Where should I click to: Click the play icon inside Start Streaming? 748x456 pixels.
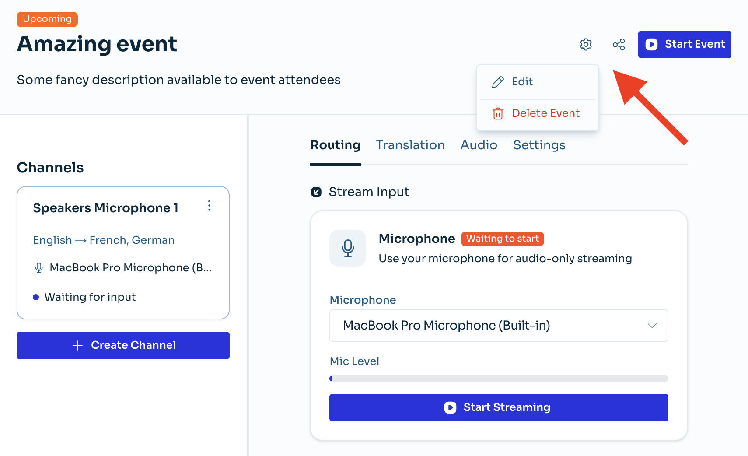pyautogui.click(x=450, y=407)
